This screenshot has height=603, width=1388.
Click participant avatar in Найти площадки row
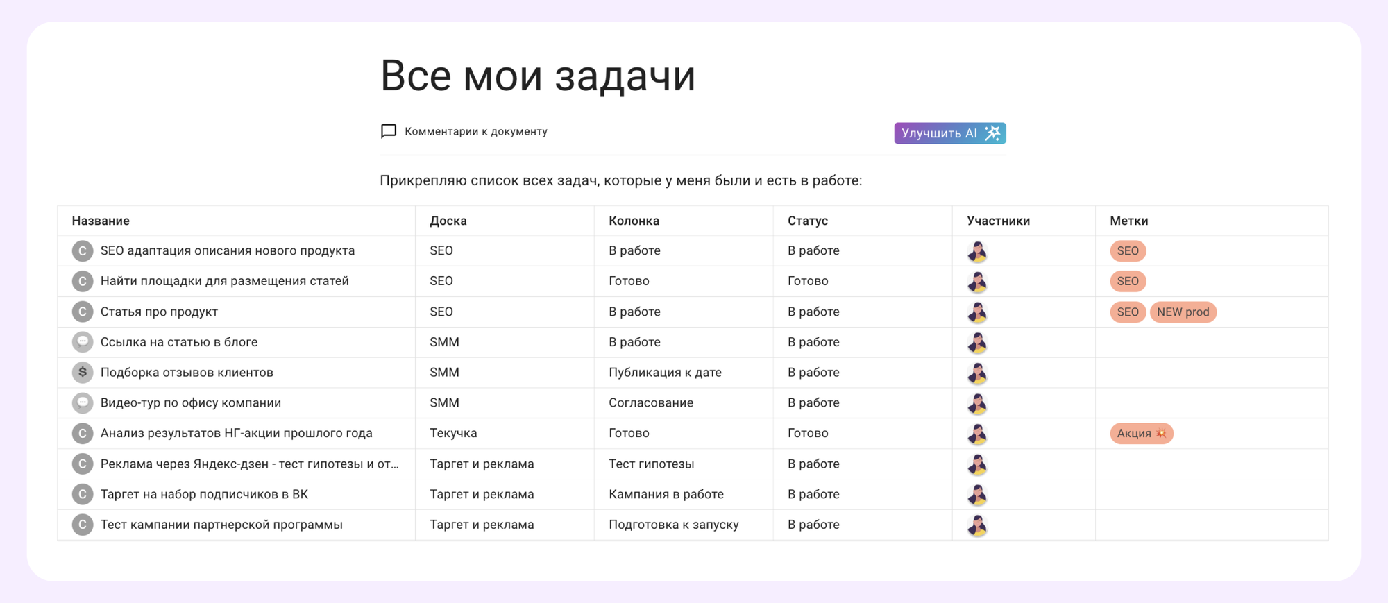coord(977,282)
